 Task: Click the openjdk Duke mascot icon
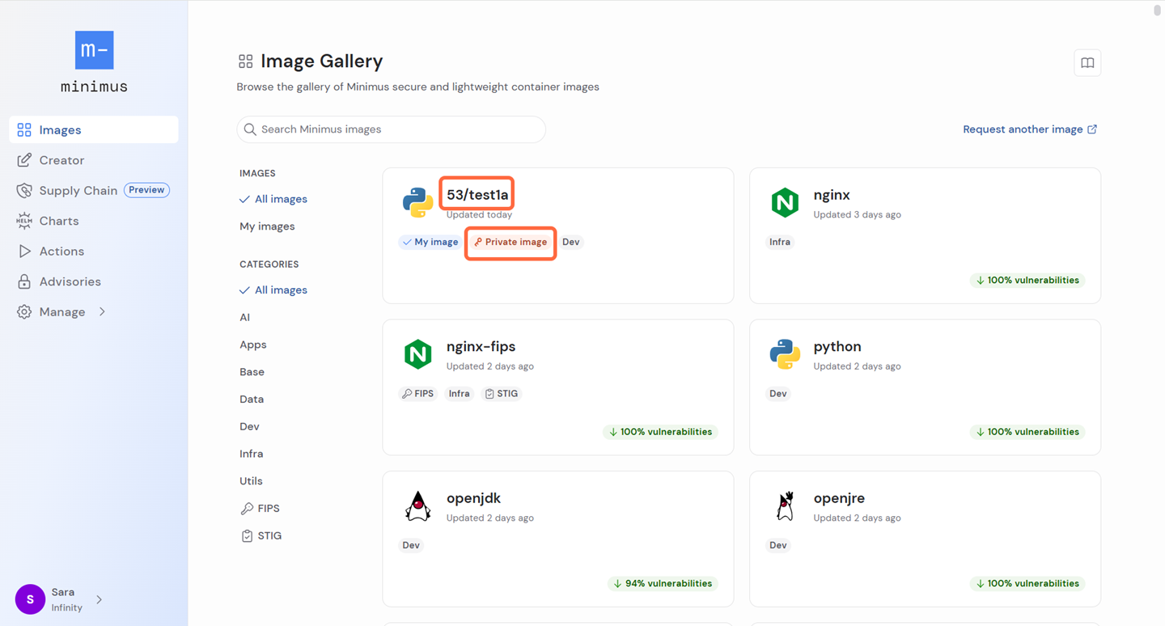tap(417, 505)
